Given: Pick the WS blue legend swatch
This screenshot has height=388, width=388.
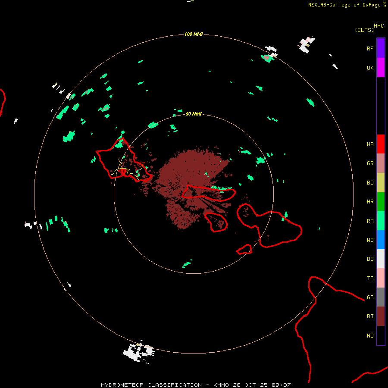Looking at the screenshot, I should click(x=381, y=240).
